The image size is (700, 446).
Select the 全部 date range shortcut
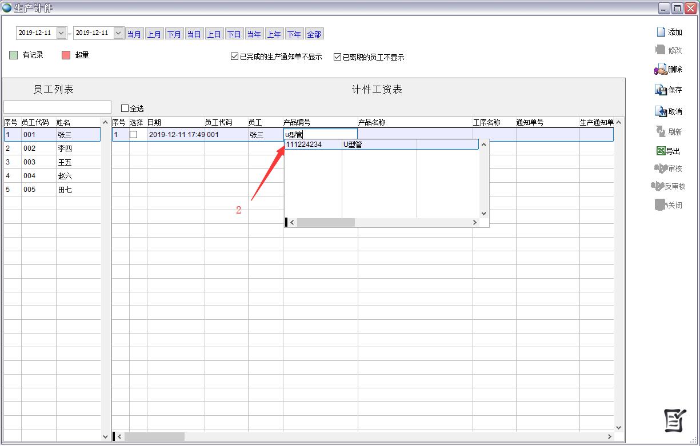pos(314,34)
